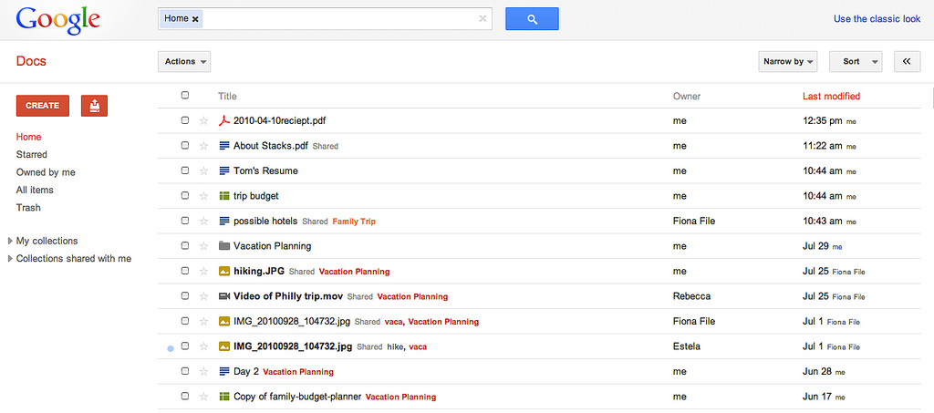Open the Trash
The width and height of the screenshot is (934, 413).
pos(28,208)
